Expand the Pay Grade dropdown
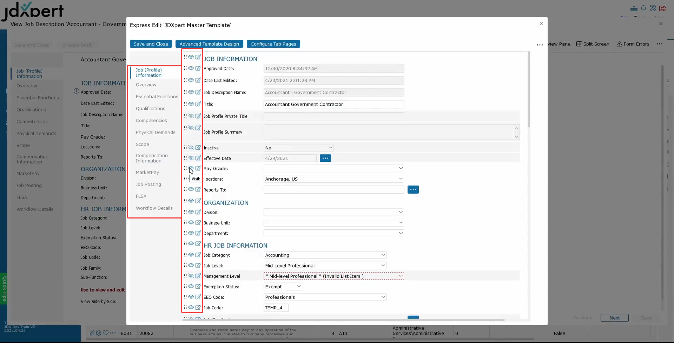674x343 pixels. coord(400,168)
